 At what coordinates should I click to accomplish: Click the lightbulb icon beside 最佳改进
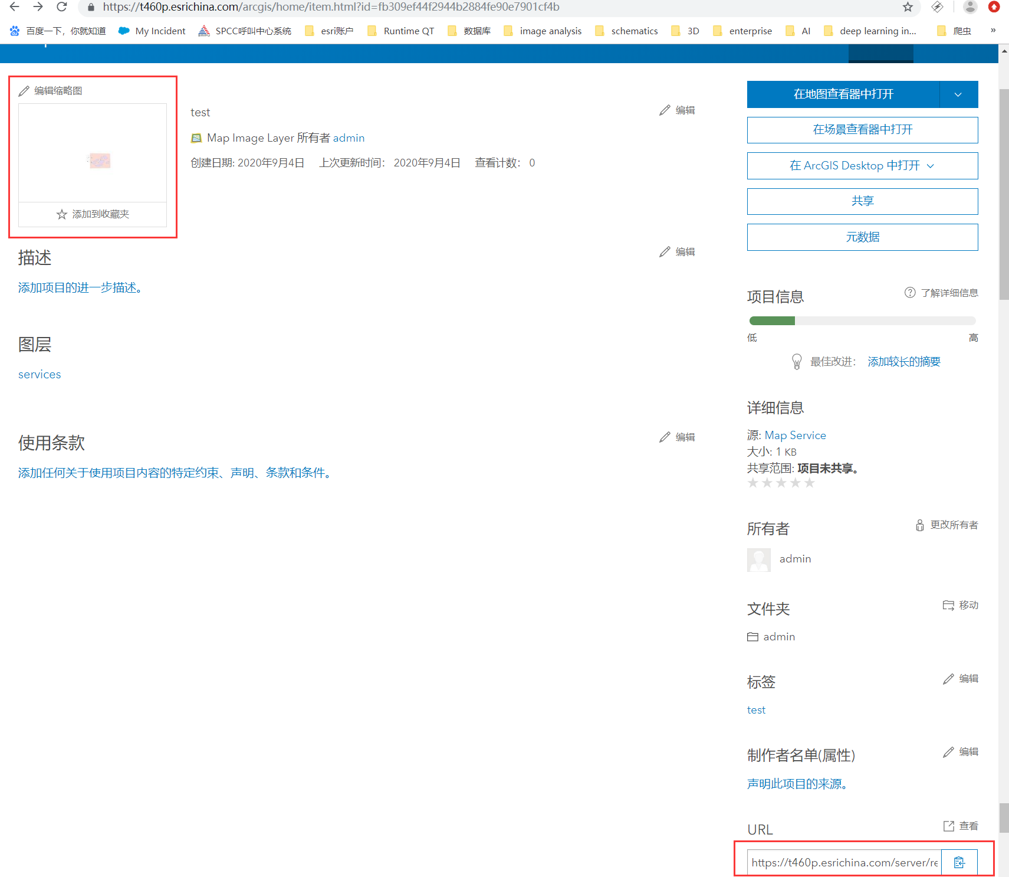797,361
